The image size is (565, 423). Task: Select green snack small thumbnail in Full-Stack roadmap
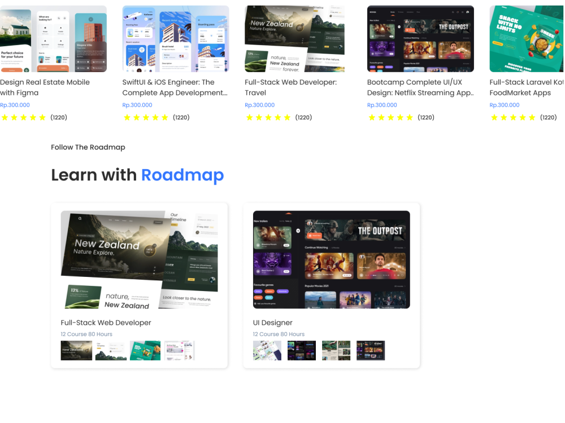coord(145,350)
